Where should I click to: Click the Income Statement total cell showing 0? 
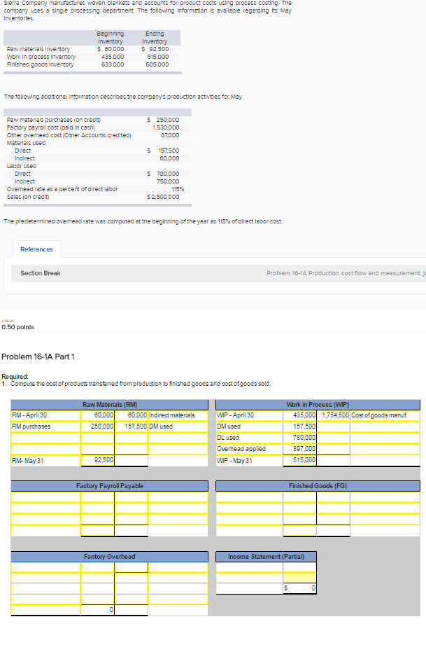(x=299, y=587)
